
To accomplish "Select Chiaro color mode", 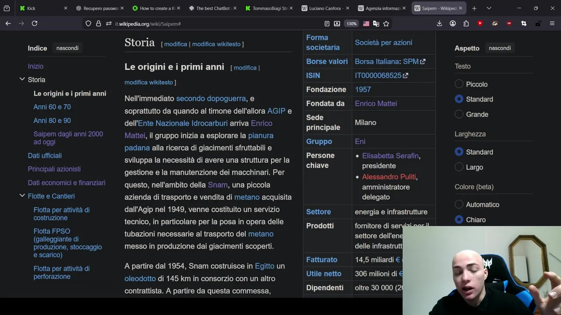I will (x=459, y=220).
